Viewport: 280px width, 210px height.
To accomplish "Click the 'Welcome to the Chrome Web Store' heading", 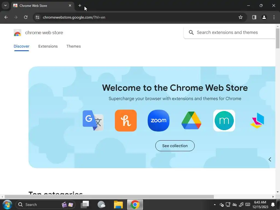I will point(175,88).
